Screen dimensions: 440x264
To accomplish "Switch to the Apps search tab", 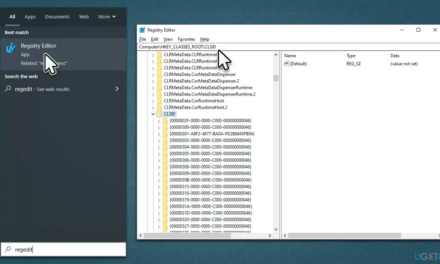I will 30,17.
